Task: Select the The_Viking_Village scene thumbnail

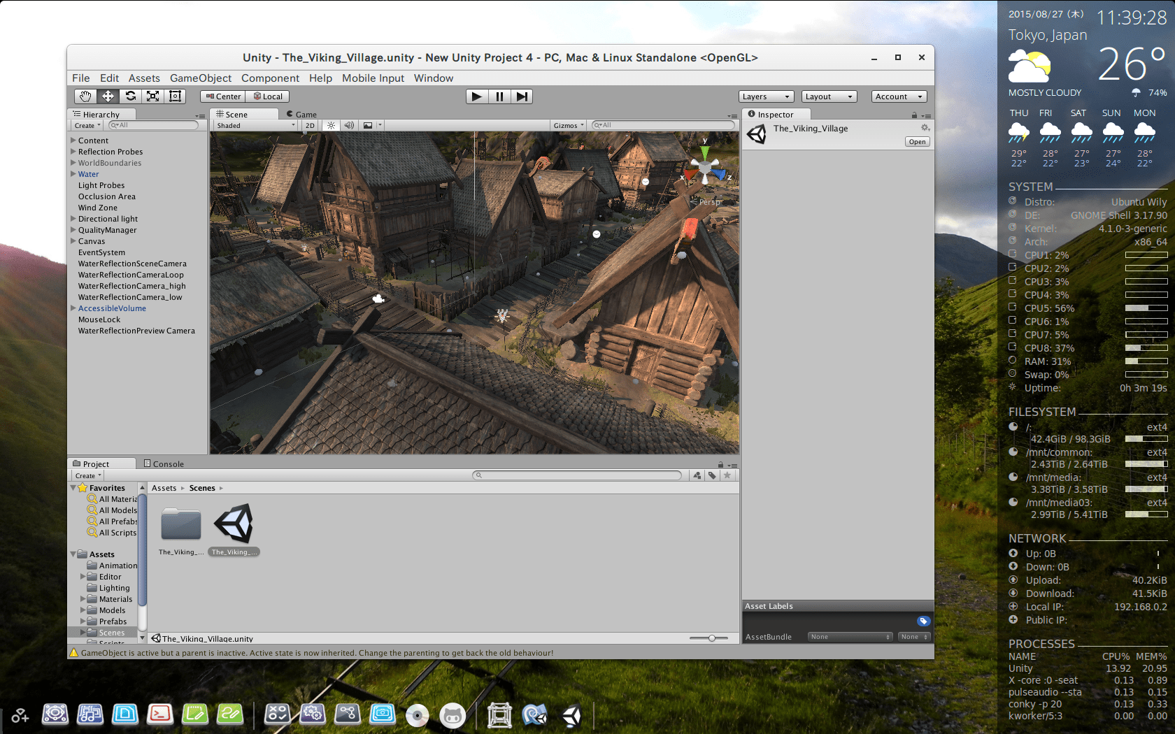Action: click(x=234, y=524)
